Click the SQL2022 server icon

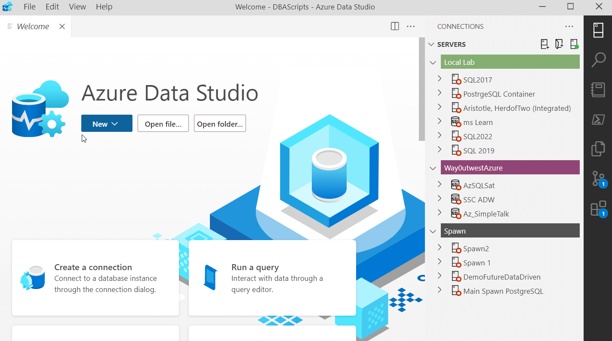(x=456, y=136)
